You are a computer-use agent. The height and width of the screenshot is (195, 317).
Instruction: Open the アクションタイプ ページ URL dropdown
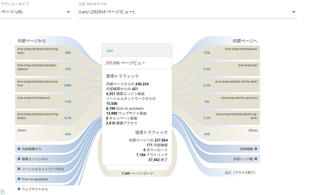[36, 12]
